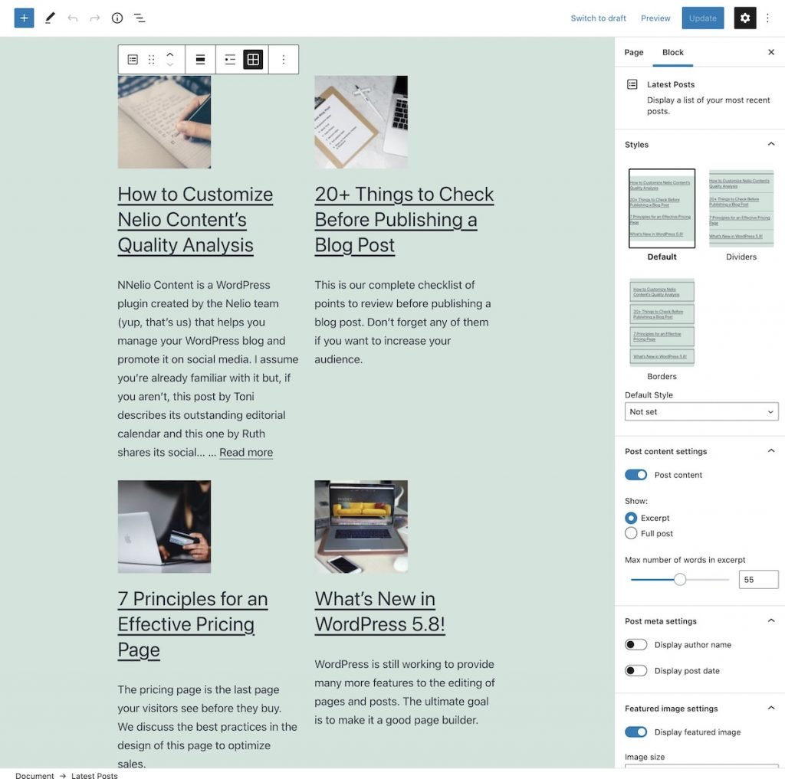Click the Preview button

coord(655,18)
